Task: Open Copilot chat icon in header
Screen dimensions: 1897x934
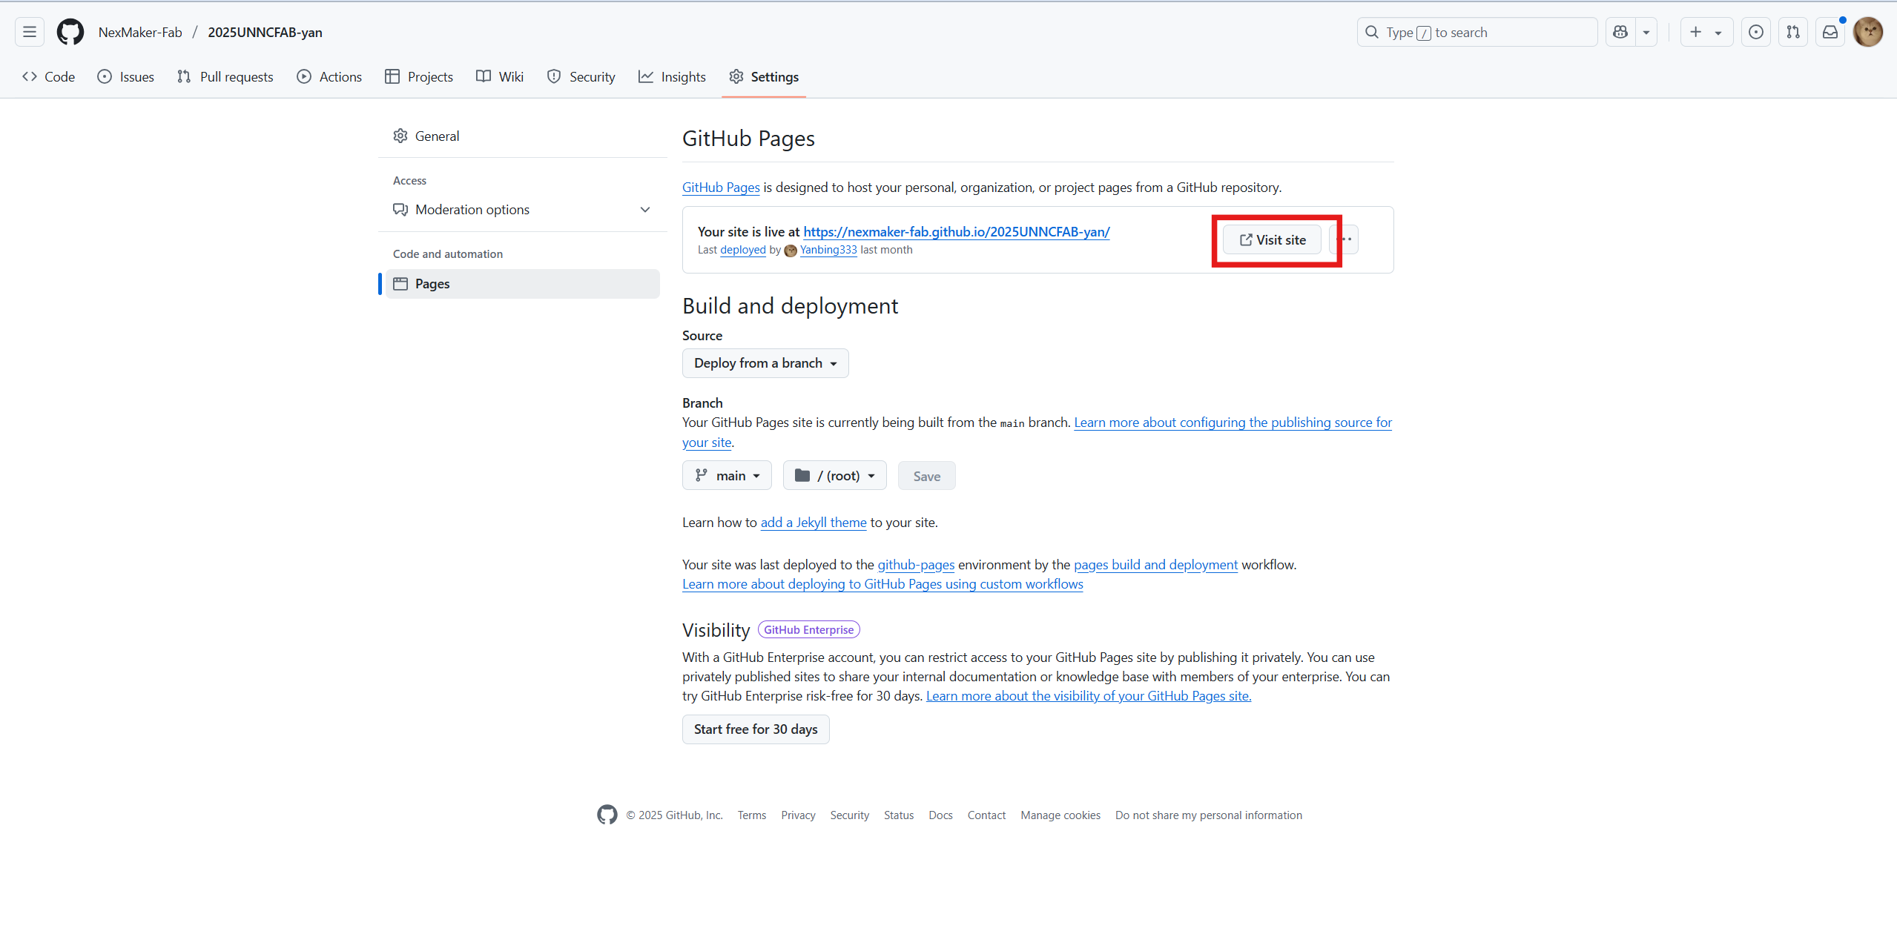Action: coord(1620,32)
